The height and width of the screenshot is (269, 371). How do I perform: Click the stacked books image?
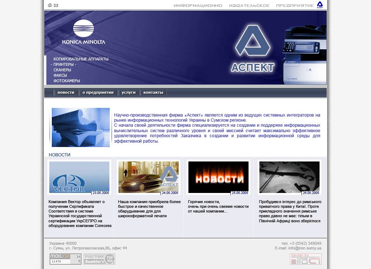pyautogui.click(x=81, y=127)
